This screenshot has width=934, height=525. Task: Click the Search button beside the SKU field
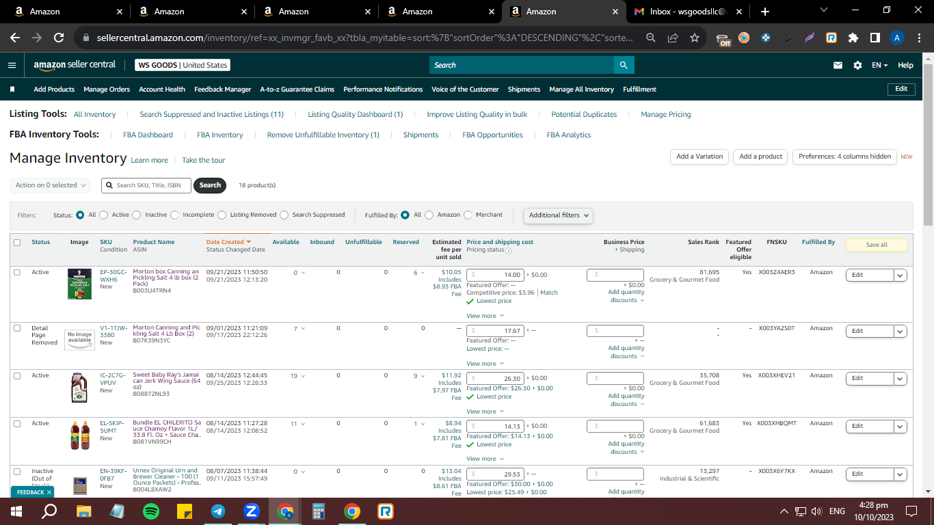(210, 185)
